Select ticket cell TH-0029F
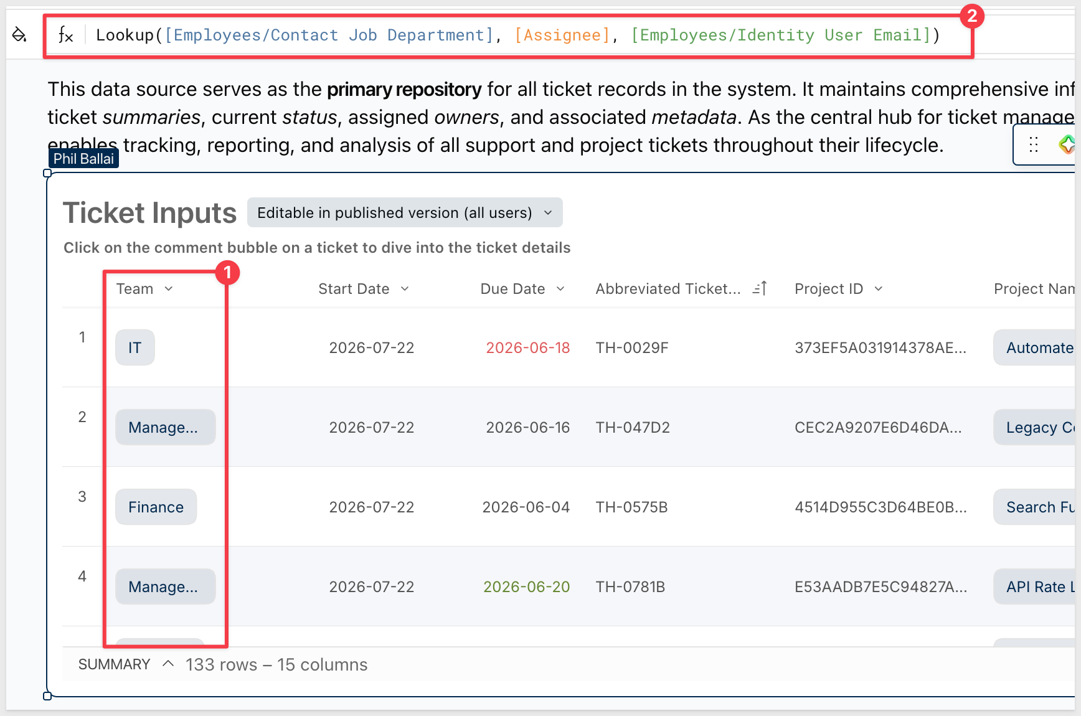 click(x=632, y=347)
